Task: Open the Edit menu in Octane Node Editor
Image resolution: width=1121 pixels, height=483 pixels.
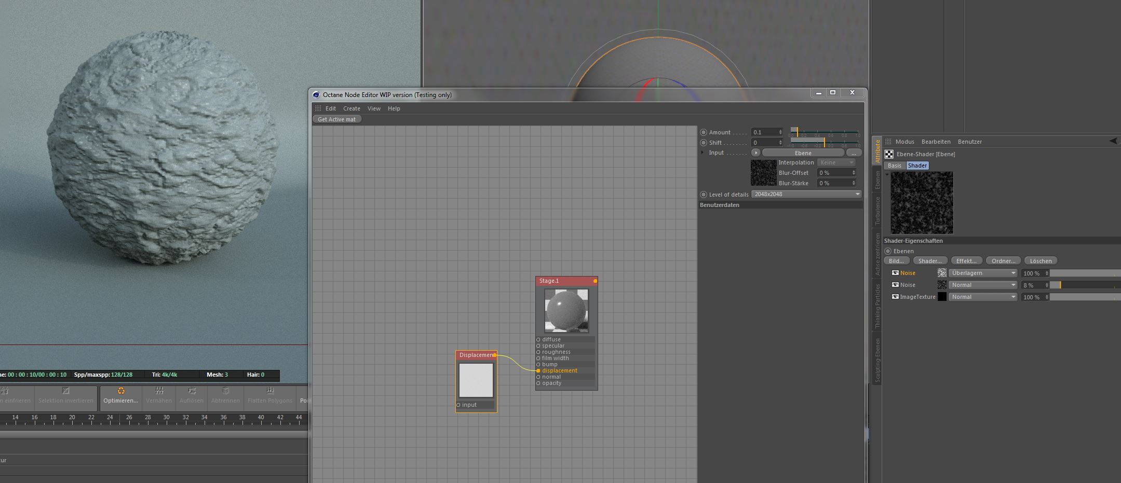Action: point(331,108)
